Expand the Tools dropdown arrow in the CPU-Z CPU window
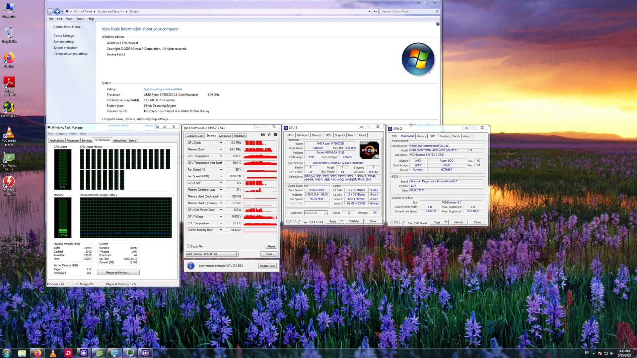This screenshot has height=358, width=637. (342, 221)
